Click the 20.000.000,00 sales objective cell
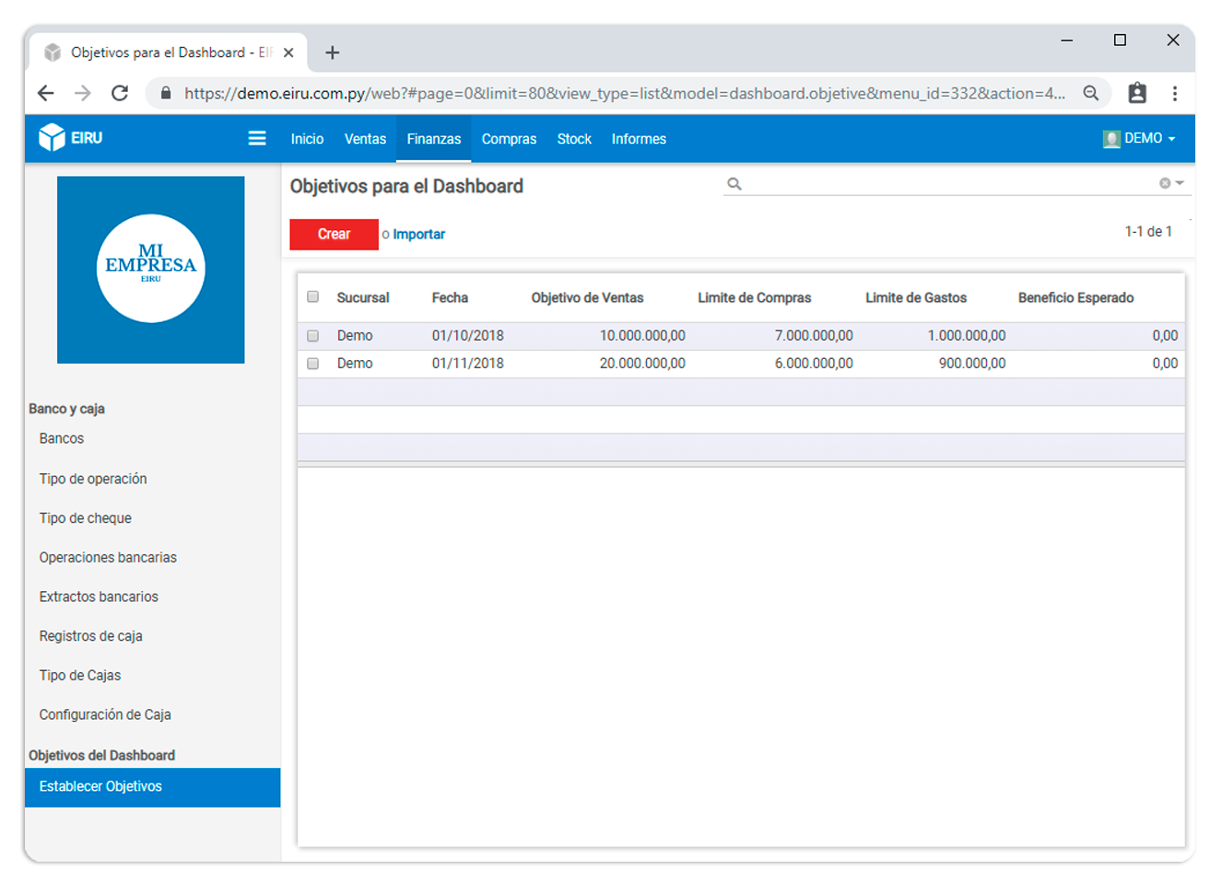 click(x=642, y=364)
